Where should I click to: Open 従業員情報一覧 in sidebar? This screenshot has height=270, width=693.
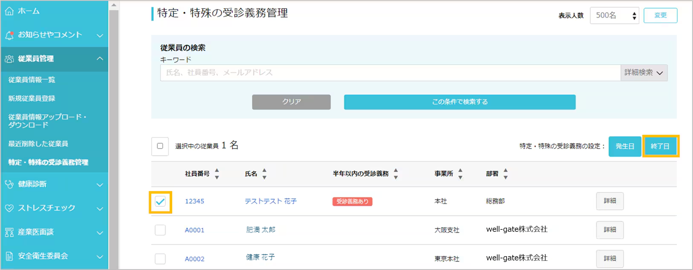pyautogui.click(x=32, y=80)
